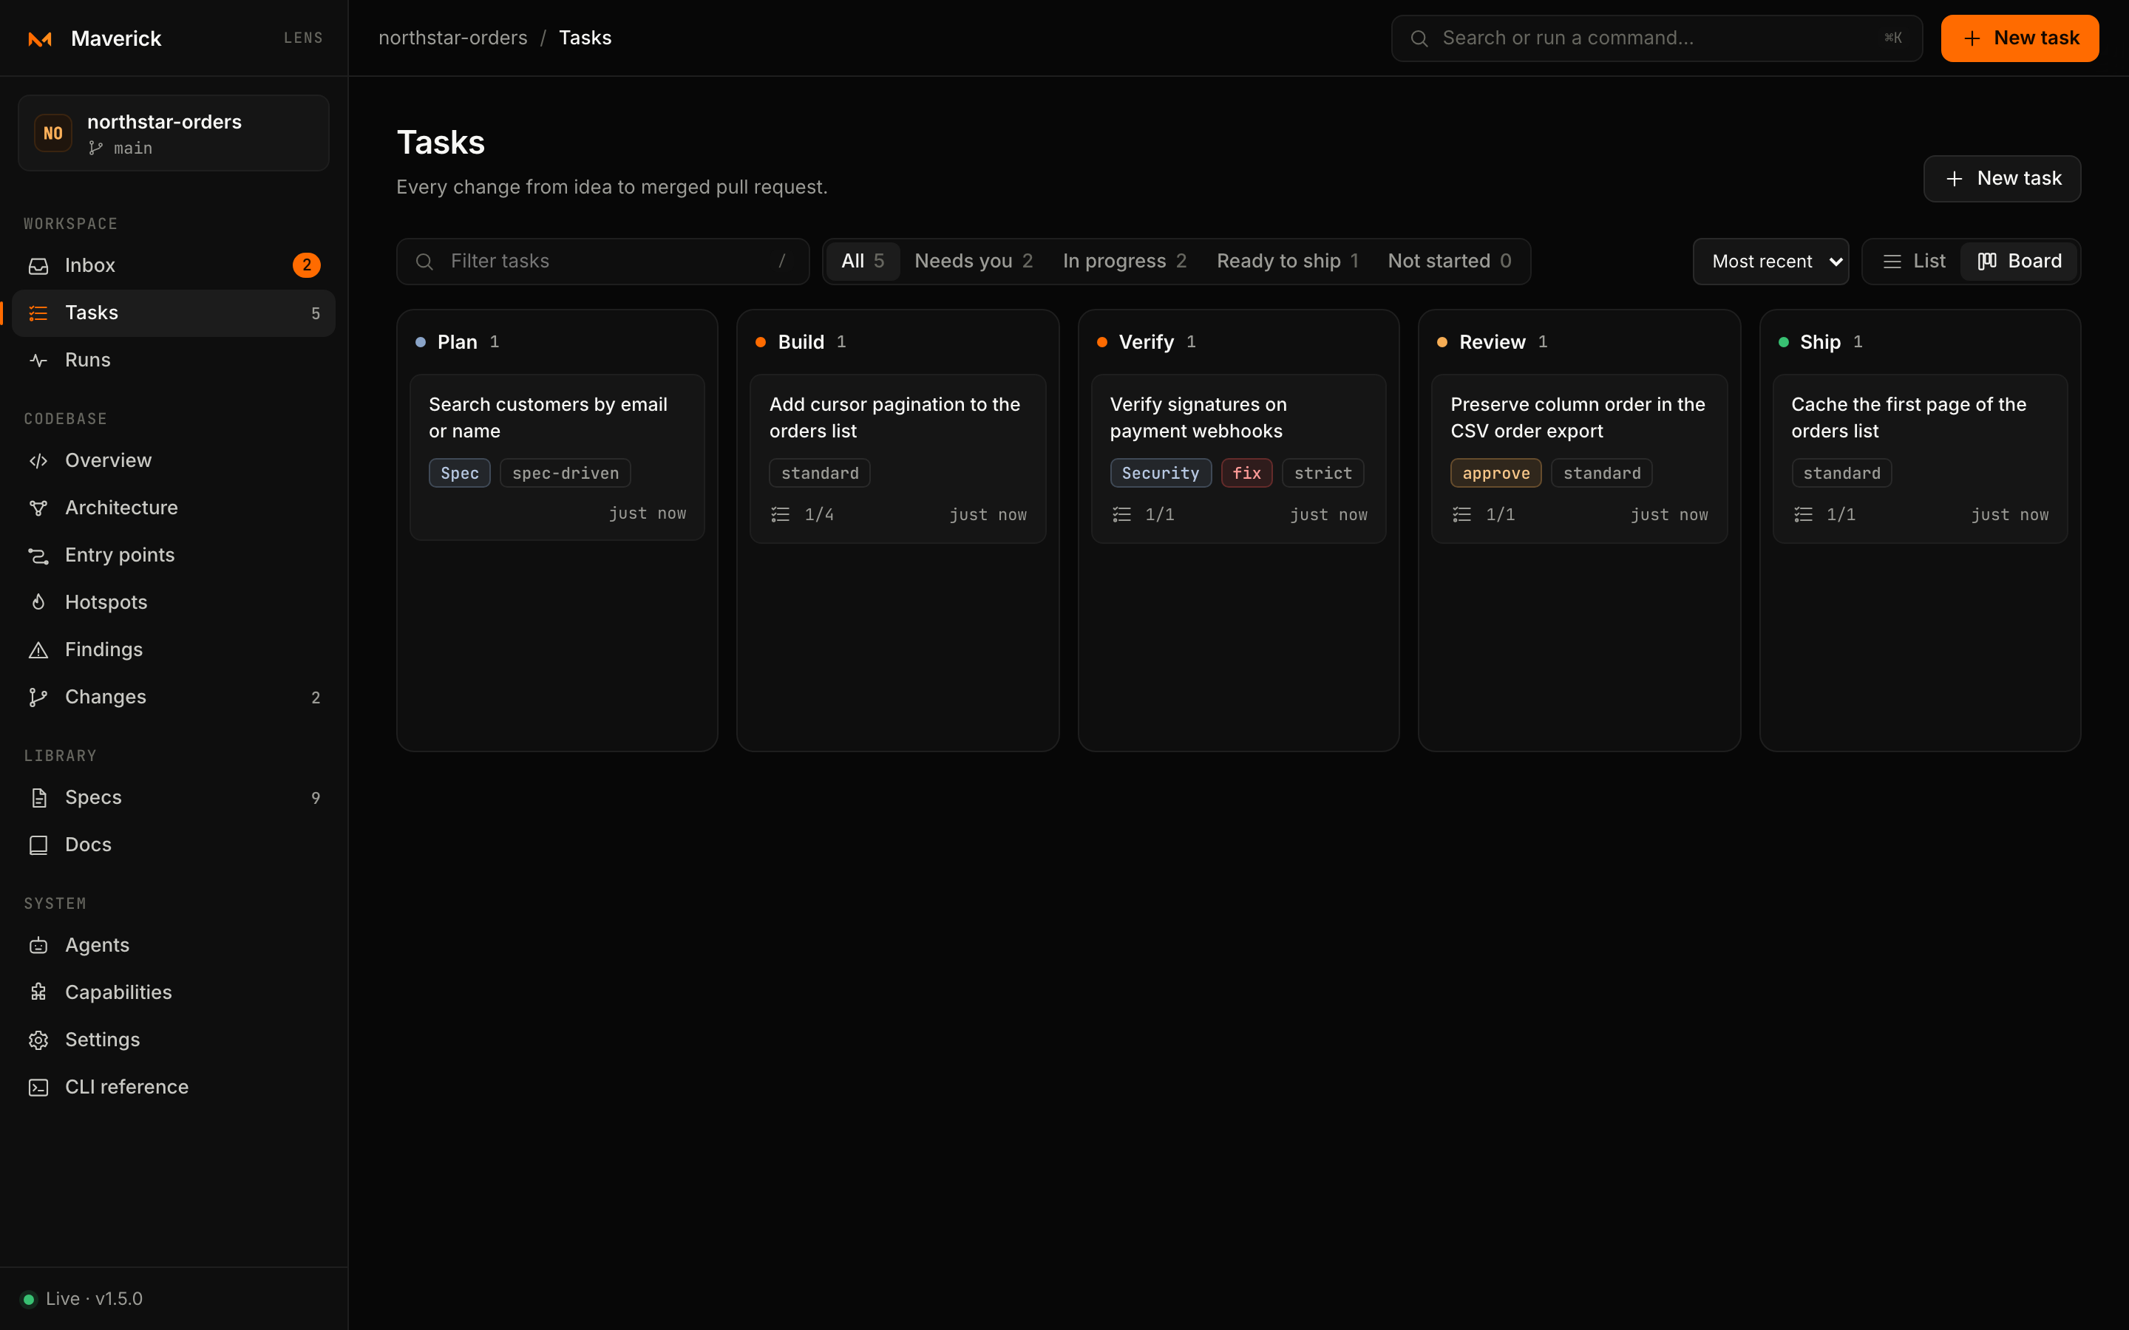The width and height of the screenshot is (2129, 1330).
Task: Open the Add cursor pagination task card
Action: coord(897,459)
